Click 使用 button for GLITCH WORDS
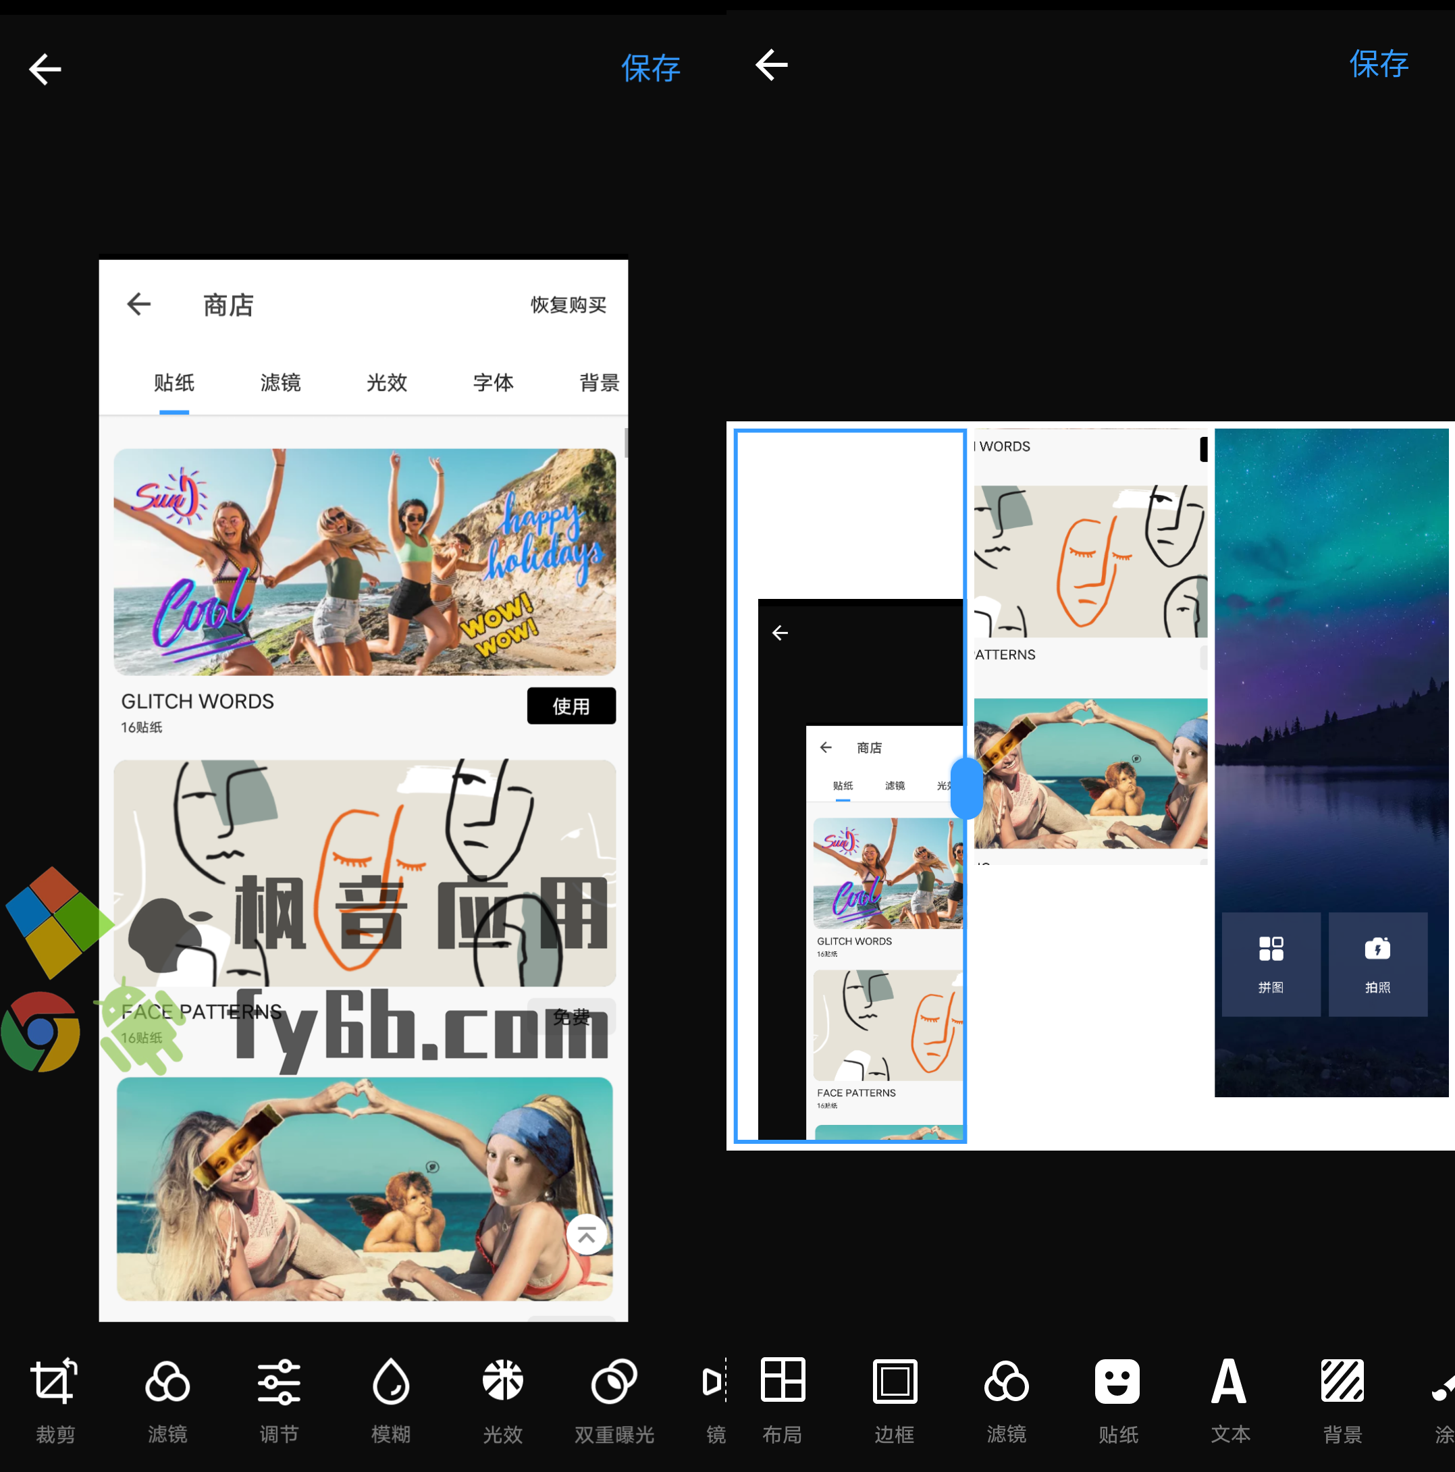Screen dimensions: 1455x1472 pyautogui.click(x=571, y=706)
